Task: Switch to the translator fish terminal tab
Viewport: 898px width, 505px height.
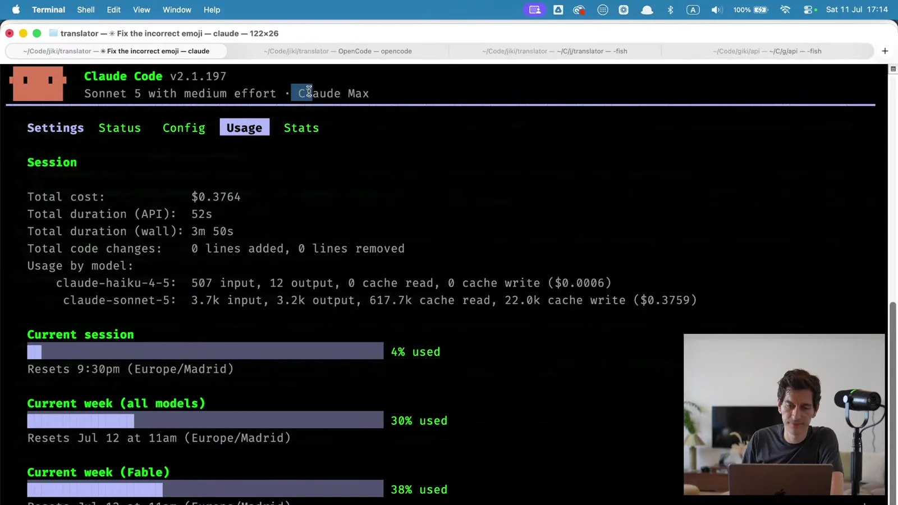Action: (x=555, y=51)
